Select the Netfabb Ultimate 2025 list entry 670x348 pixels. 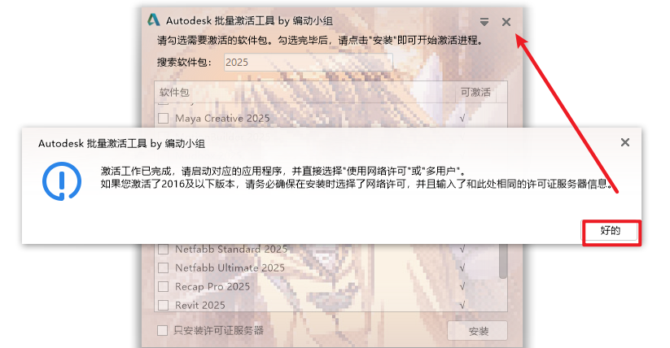(x=230, y=268)
